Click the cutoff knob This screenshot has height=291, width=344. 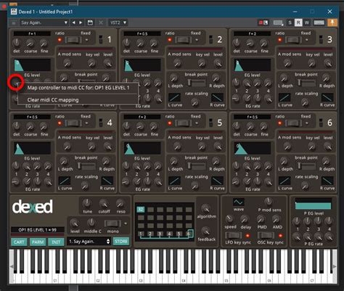pos(104,204)
